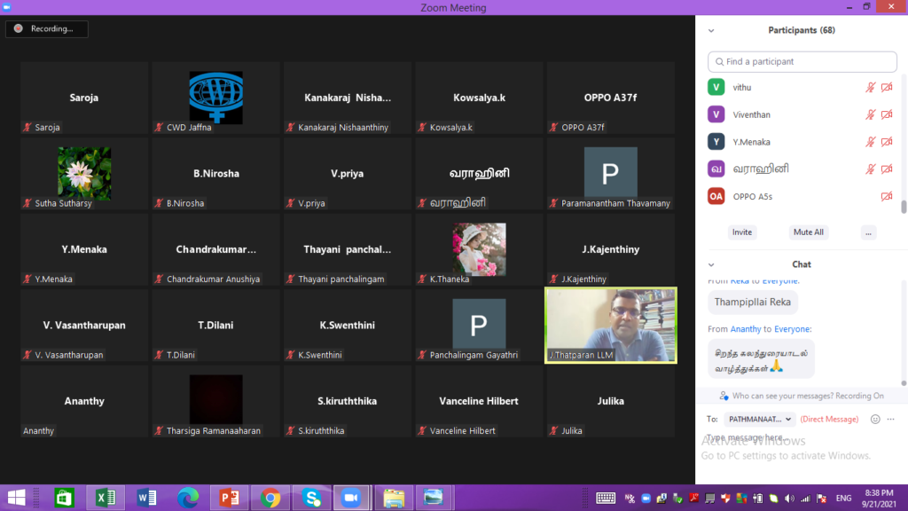The width and height of the screenshot is (908, 511).
Task: Open the emoji picker in chat
Action: pos(875,419)
